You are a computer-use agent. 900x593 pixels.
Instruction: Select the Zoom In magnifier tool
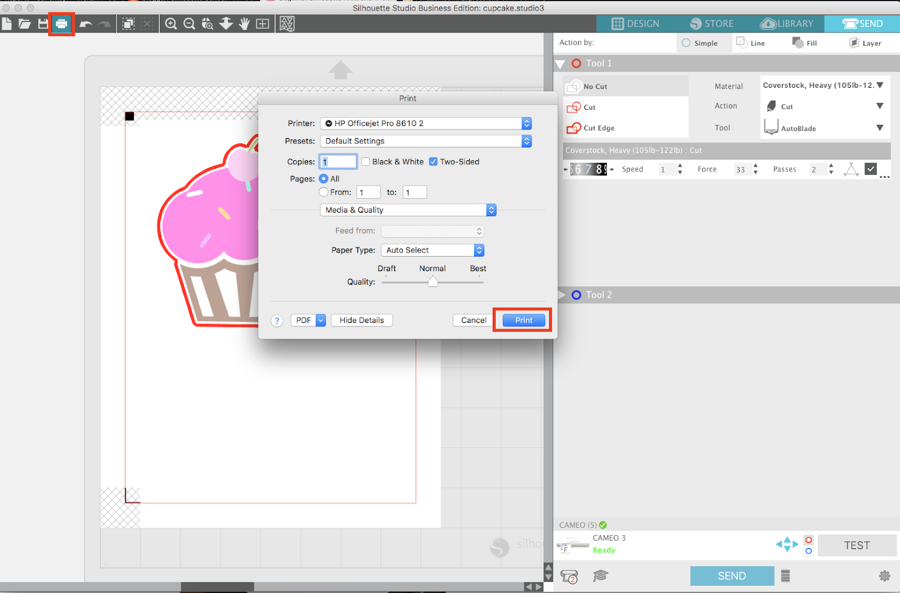[x=172, y=24]
